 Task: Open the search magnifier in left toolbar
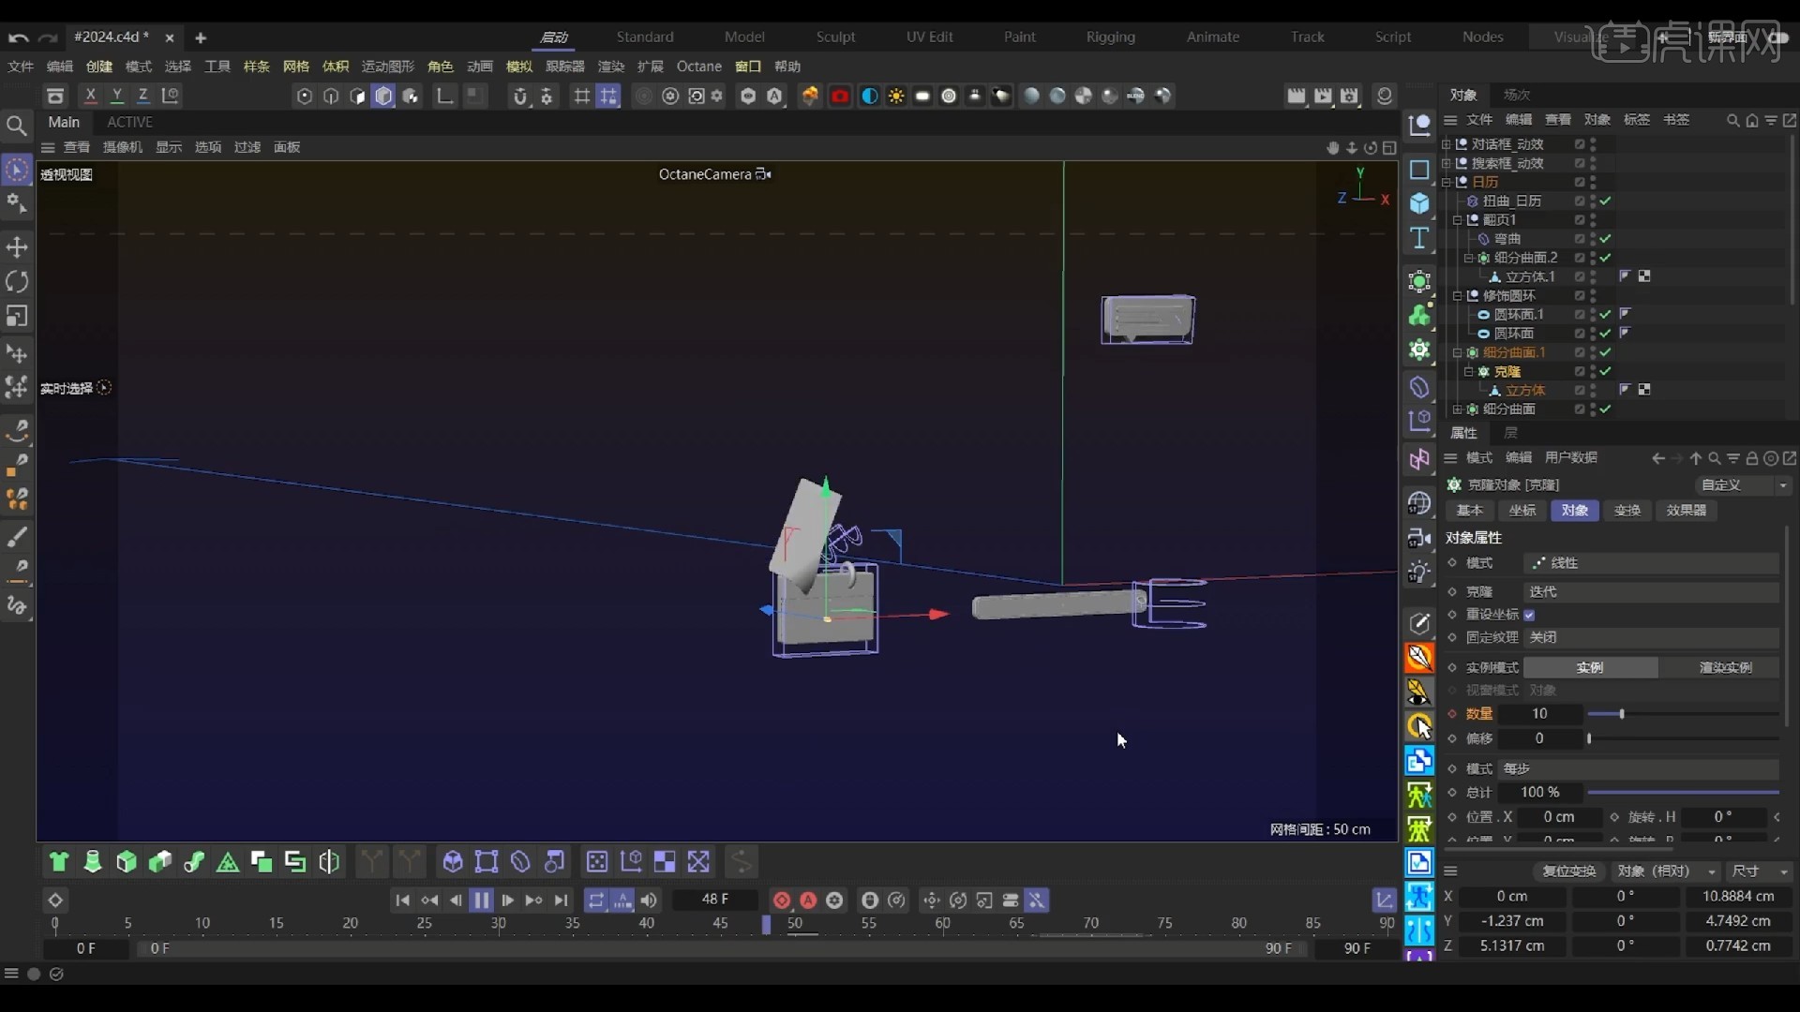coord(16,125)
